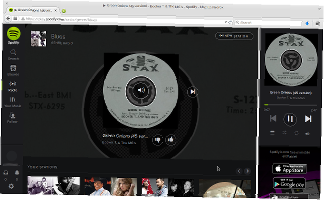Viewport: 324px width, 200px height.
Task: Click the Spotify logo in sidebar
Action: [x=14, y=36]
